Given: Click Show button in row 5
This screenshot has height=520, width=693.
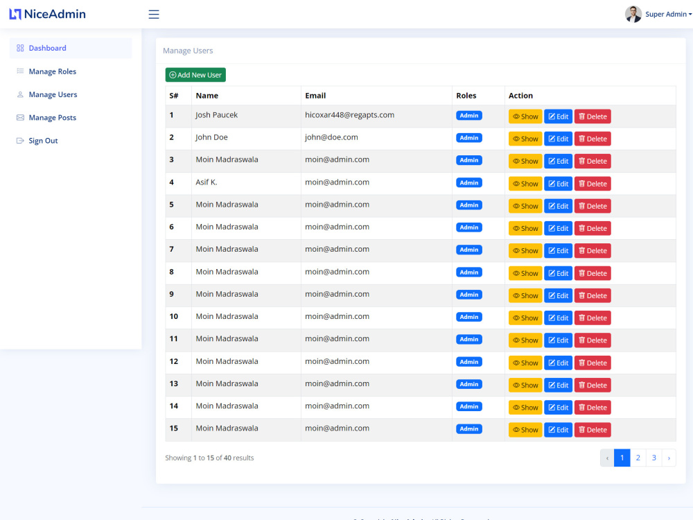Looking at the screenshot, I should pyautogui.click(x=525, y=206).
